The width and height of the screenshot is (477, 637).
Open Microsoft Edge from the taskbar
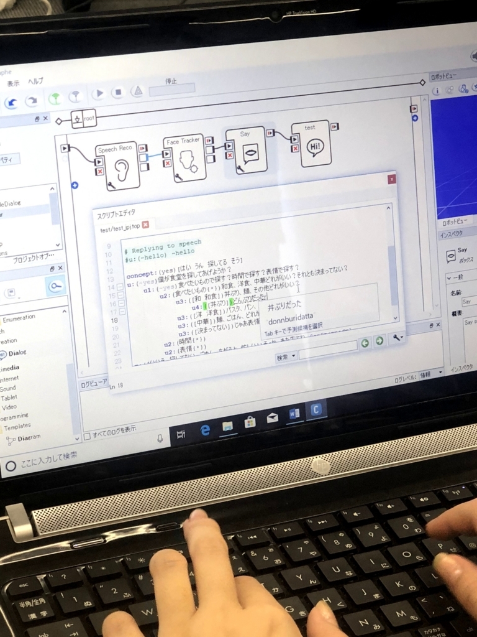click(x=205, y=430)
